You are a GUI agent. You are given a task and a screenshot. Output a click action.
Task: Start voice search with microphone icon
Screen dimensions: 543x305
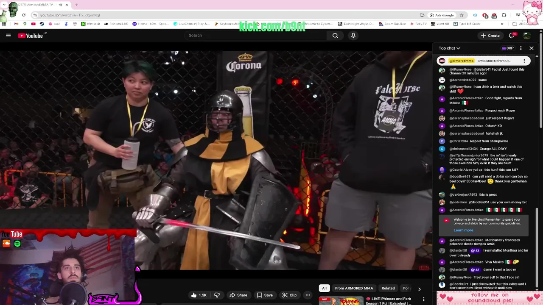(353, 36)
